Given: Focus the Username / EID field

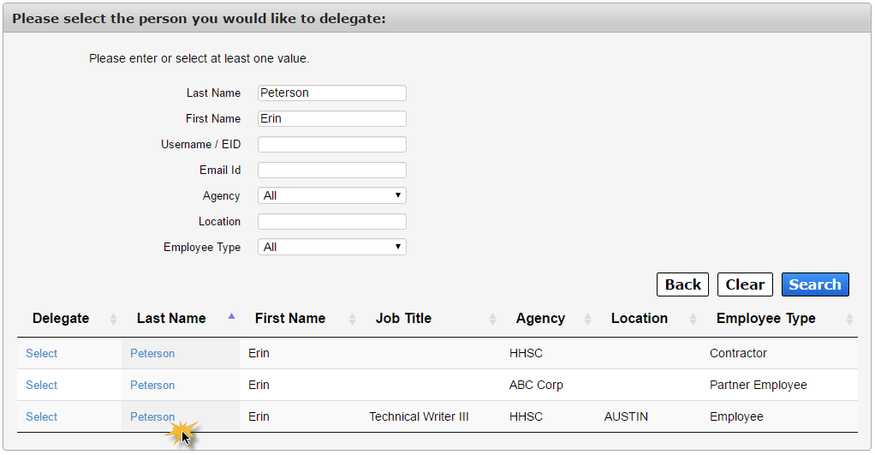Looking at the screenshot, I should pyautogui.click(x=332, y=144).
